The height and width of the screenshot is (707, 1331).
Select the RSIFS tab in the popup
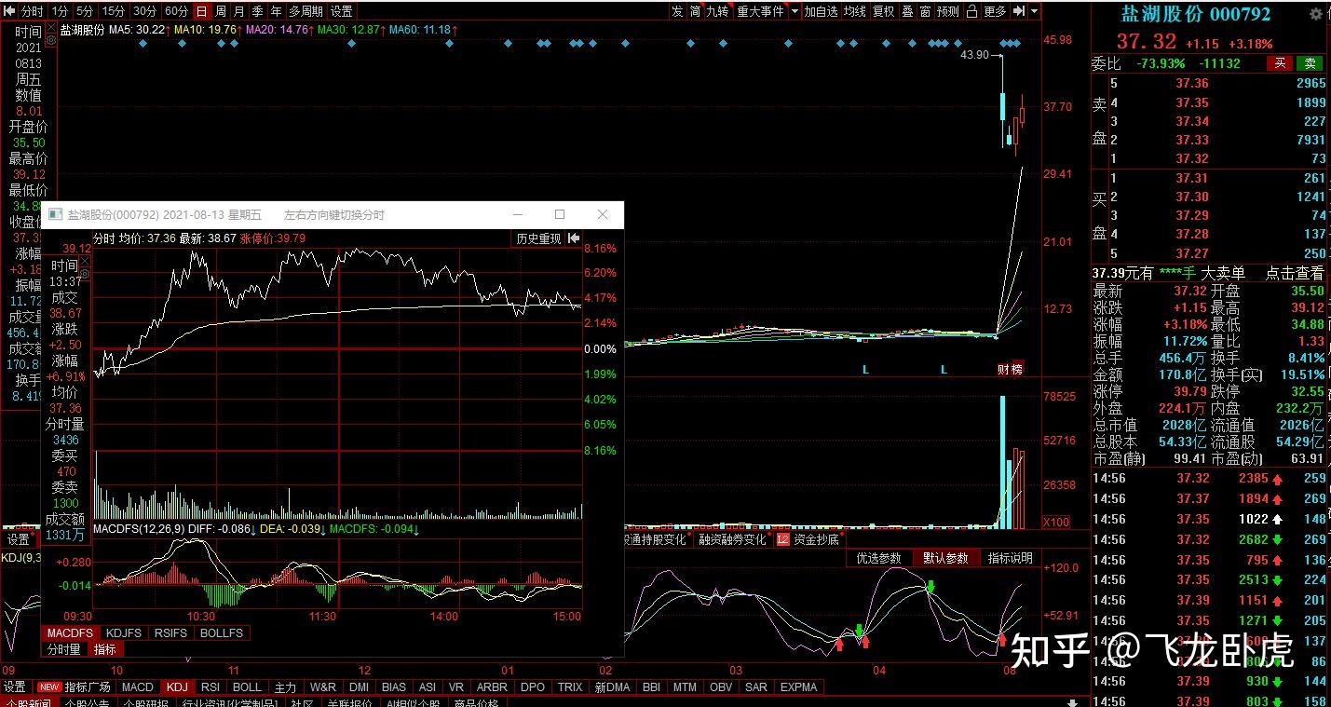pos(172,633)
